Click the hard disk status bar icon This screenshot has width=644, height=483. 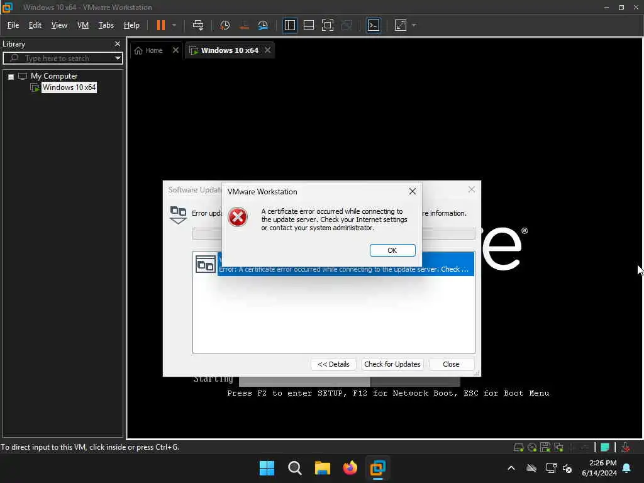pos(518,447)
